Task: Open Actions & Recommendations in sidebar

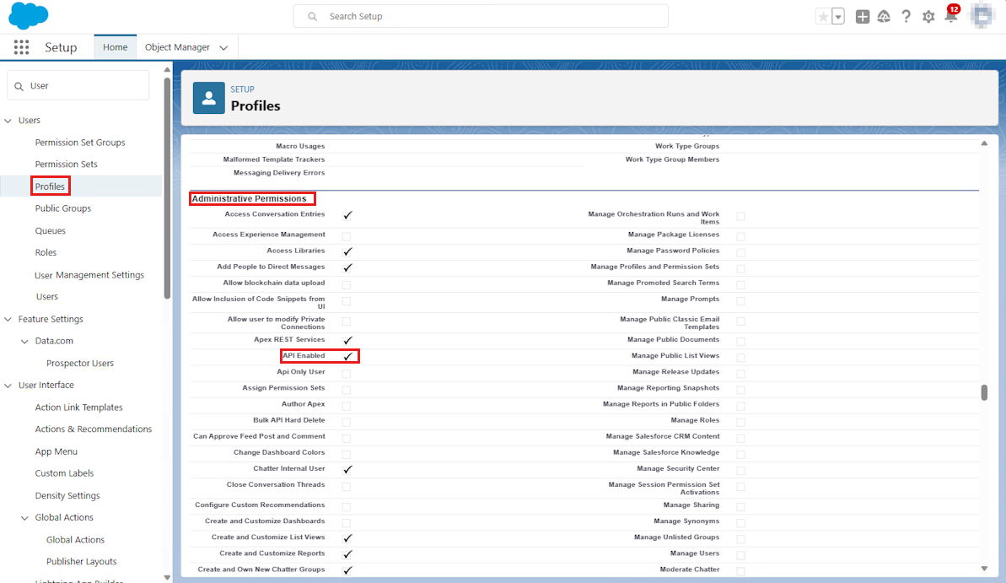Action: (x=93, y=429)
